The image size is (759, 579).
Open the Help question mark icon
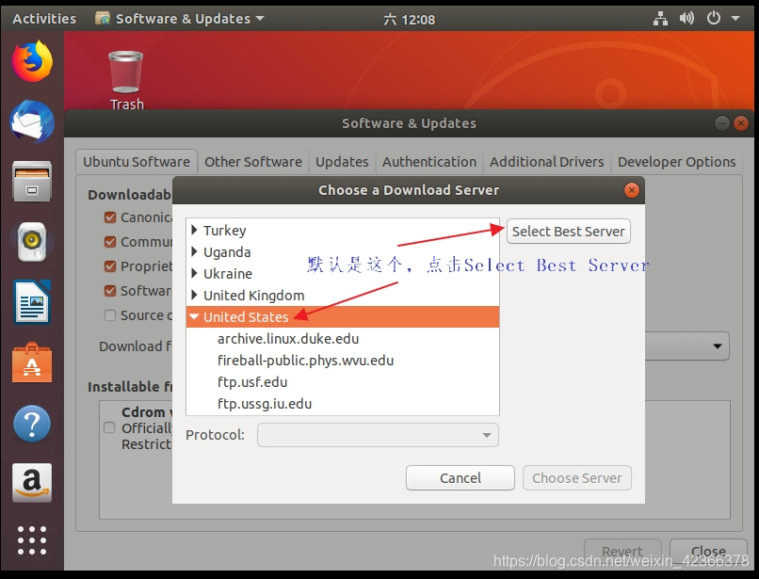pos(32,424)
